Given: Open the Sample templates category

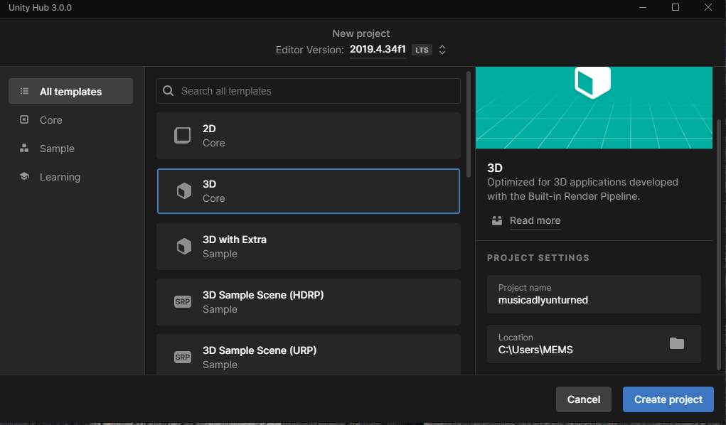Looking at the screenshot, I should pos(57,149).
